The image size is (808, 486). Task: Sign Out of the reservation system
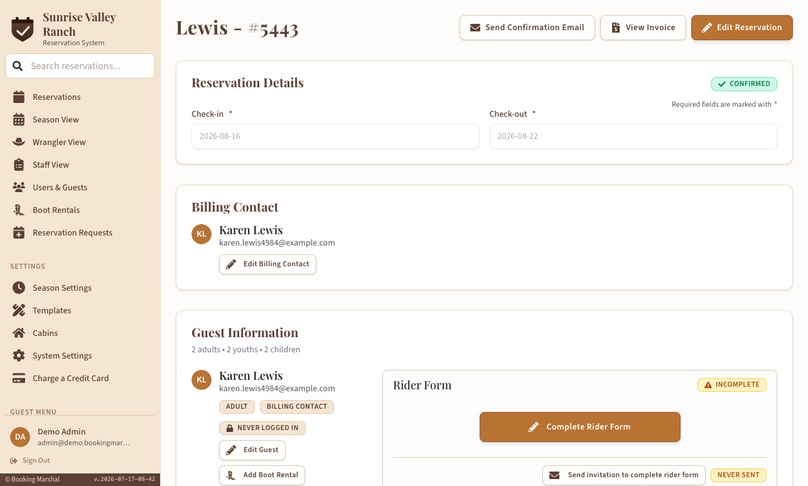[30, 460]
